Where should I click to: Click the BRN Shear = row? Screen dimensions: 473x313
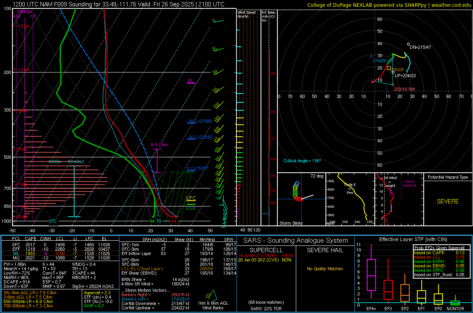(156, 279)
